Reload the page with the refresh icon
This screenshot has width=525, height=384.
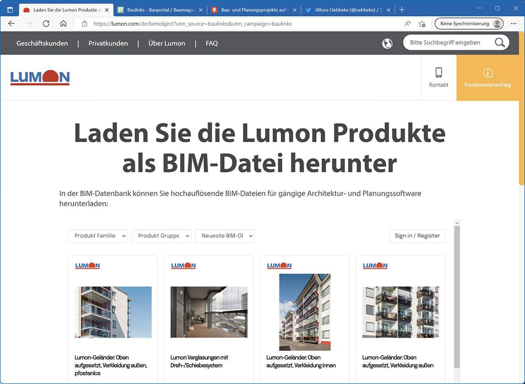[46, 23]
